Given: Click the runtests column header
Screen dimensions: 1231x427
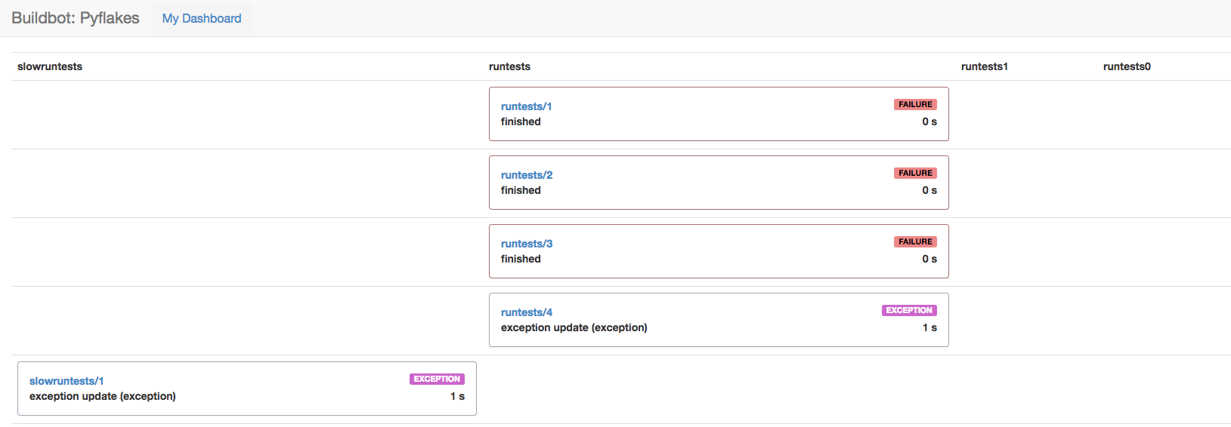Looking at the screenshot, I should coord(509,66).
